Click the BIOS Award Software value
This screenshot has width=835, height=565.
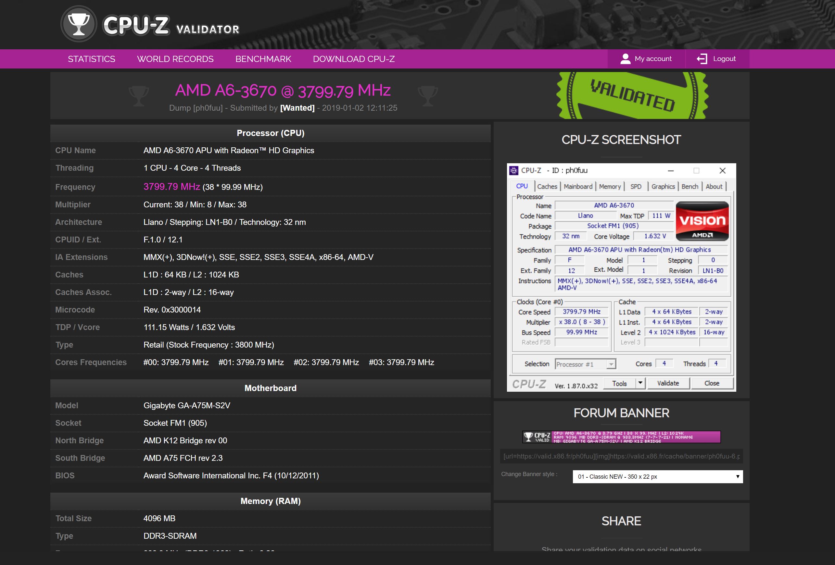pos(231,476)
